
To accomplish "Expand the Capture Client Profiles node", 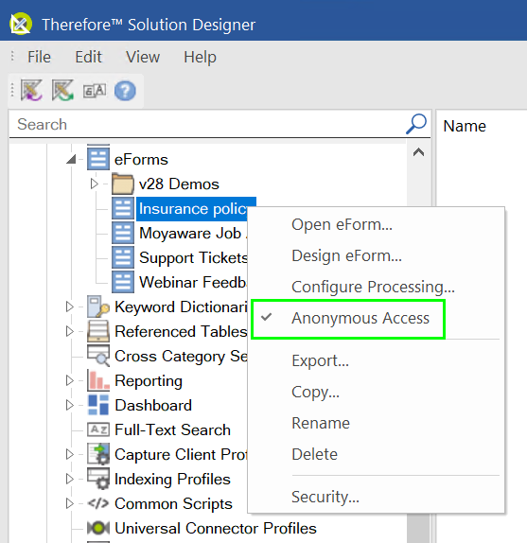I will (x=70, y=454).
